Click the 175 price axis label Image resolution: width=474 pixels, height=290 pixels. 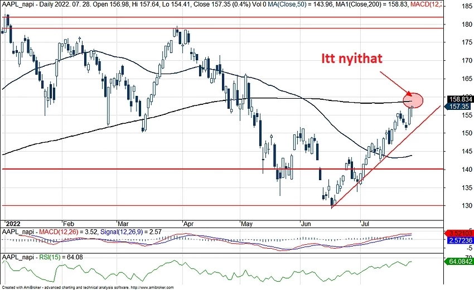467,42
